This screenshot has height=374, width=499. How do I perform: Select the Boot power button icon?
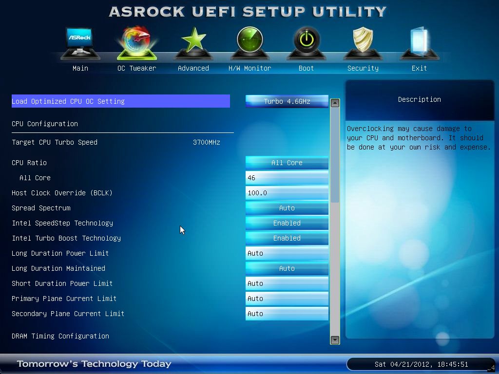click(x=306, y=43)
